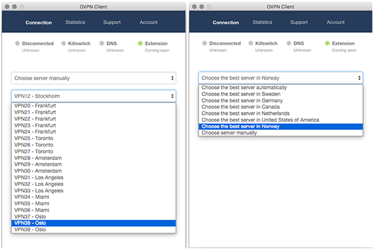Choose VPN32 - Los Angeles server

tap(93, 184)
